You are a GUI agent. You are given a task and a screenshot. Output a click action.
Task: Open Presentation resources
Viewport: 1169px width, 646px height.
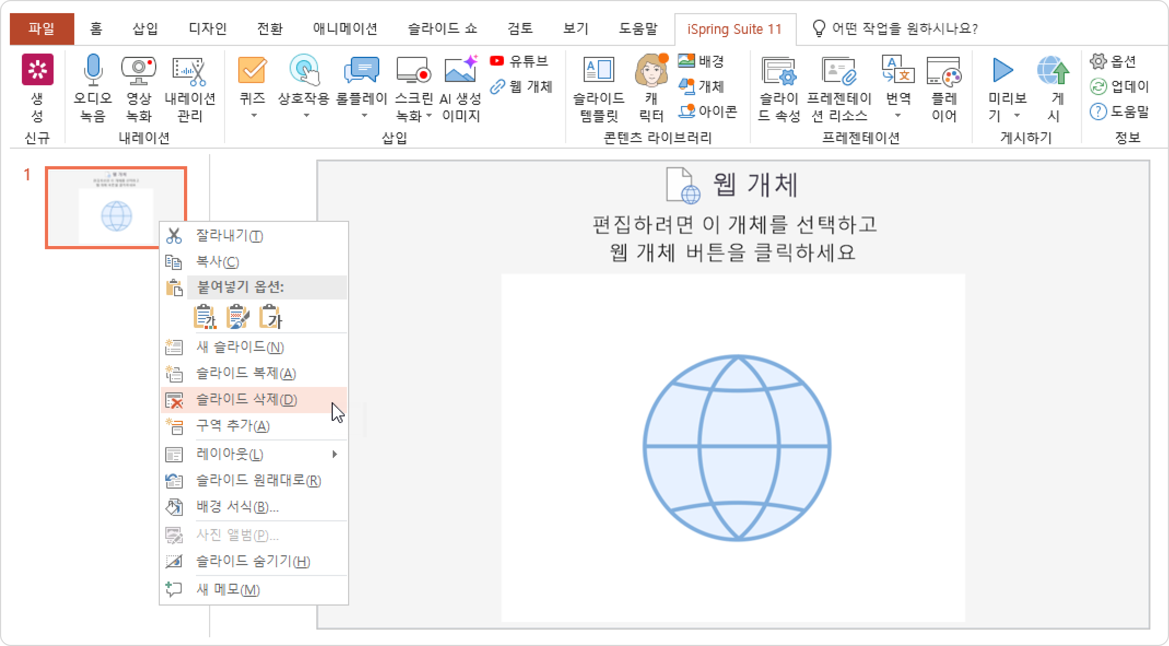[x=839, y=71]
